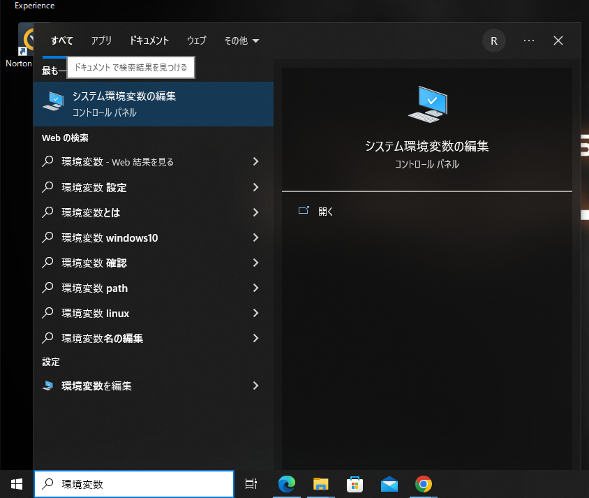The width and height of the screenshot is (589, 498).
Task: Launch Microsoft Edge from the taskbar
Action: tap(286, 483)
